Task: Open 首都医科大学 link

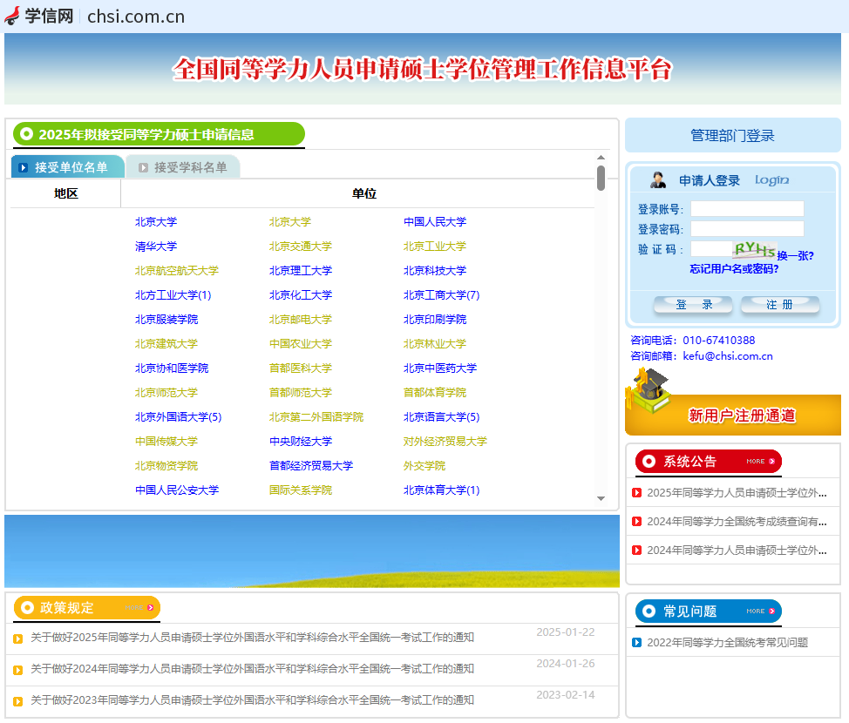Action: click(301, 368)
